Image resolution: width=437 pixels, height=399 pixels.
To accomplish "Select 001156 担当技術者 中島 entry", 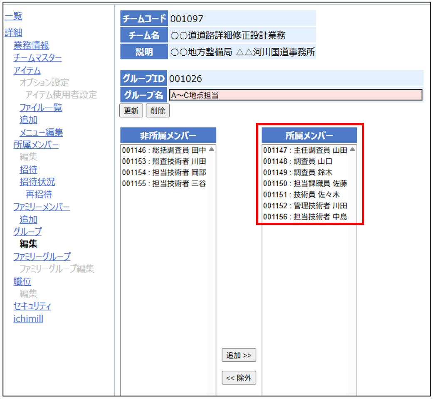I will pyautogui.click(x=305, y=217).
